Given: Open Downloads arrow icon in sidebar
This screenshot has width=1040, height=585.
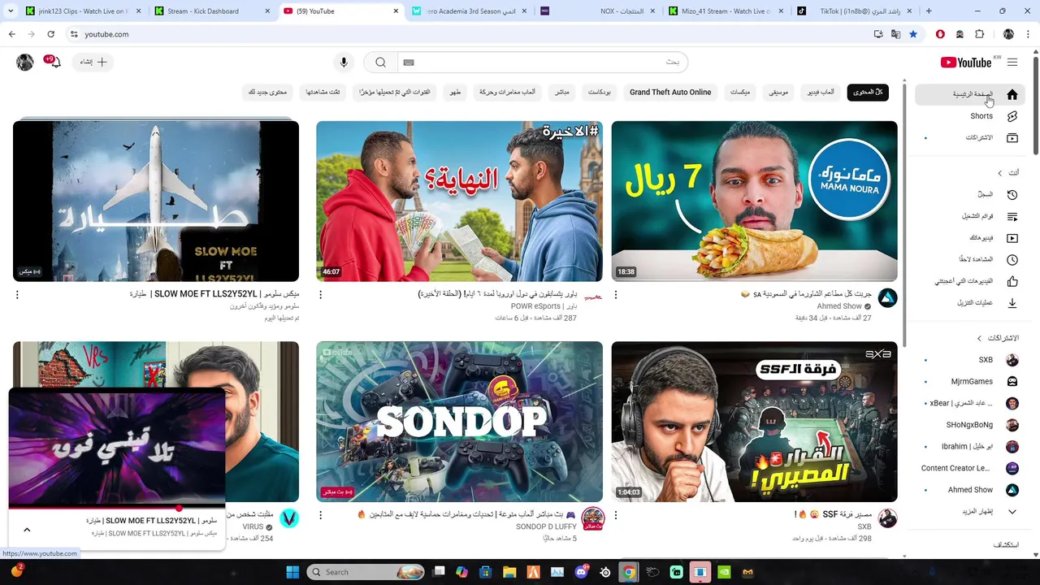Looking at the screenshot, I should coord(1012,303).
